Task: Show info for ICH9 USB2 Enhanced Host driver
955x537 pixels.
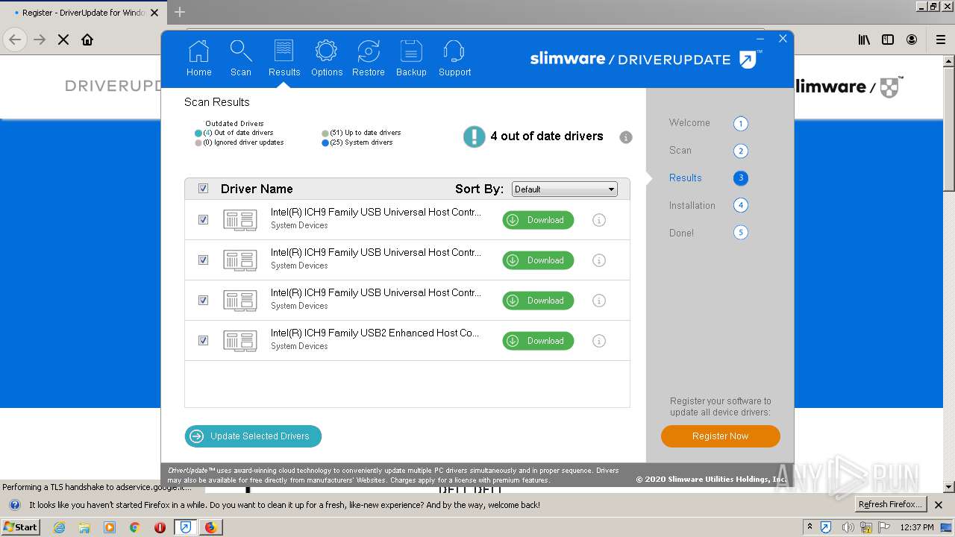Action: click(x=599, y=341)
